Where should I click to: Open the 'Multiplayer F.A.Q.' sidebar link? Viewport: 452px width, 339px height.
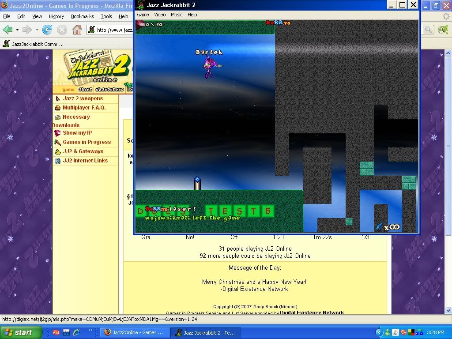pyautogui.click(x=84, y=108)
